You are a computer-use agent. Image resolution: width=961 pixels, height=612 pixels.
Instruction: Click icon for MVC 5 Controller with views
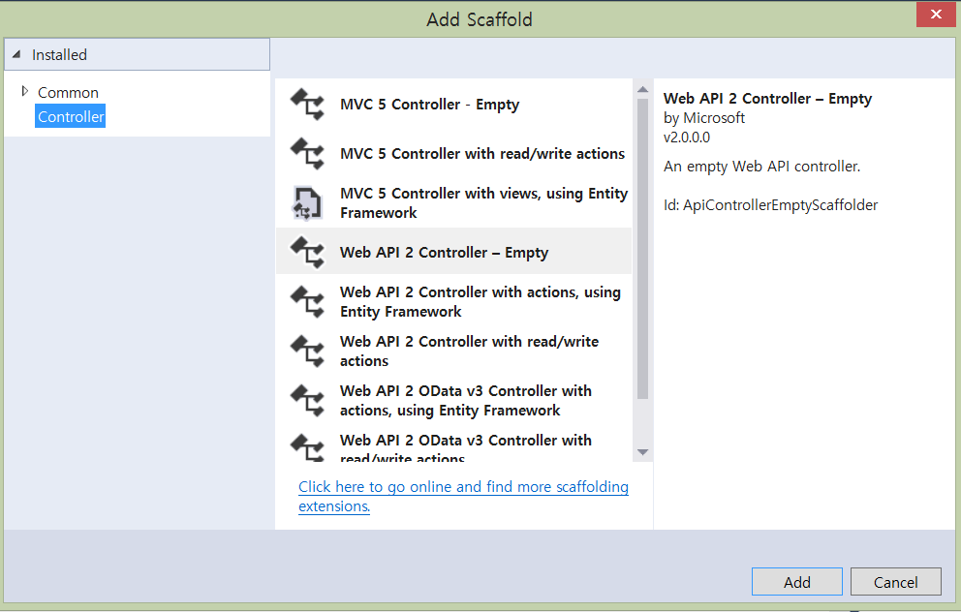(x=307, y=203)
